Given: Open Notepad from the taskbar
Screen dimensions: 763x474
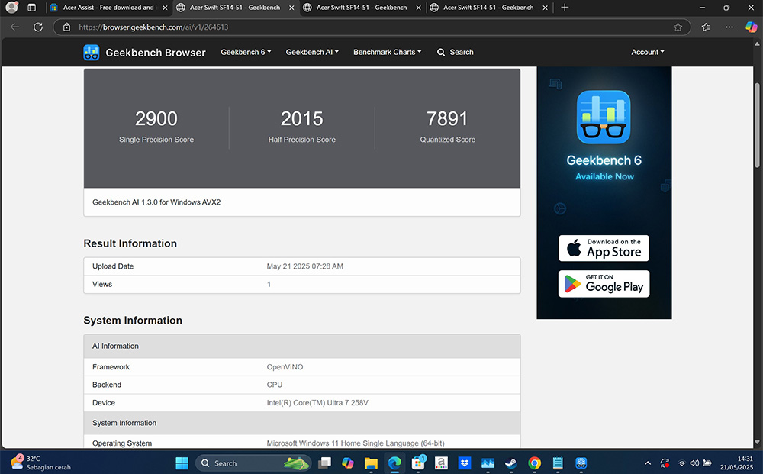Looking at the screenshot, I should (558, 463).
